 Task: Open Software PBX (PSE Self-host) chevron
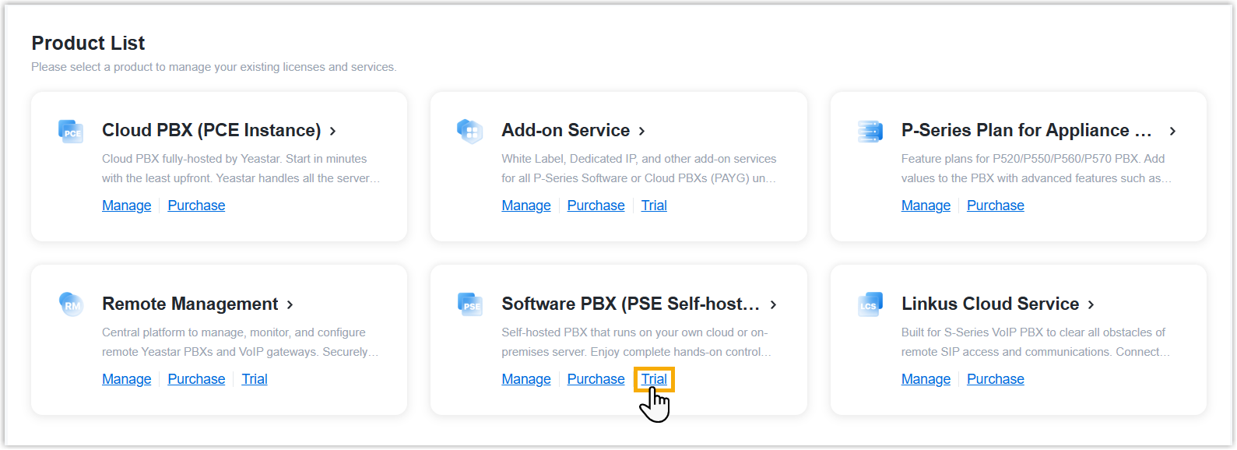(773, 304)
